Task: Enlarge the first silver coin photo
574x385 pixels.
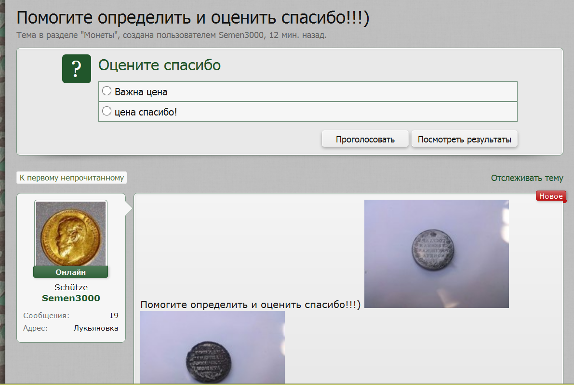Action: coord(436,254)
